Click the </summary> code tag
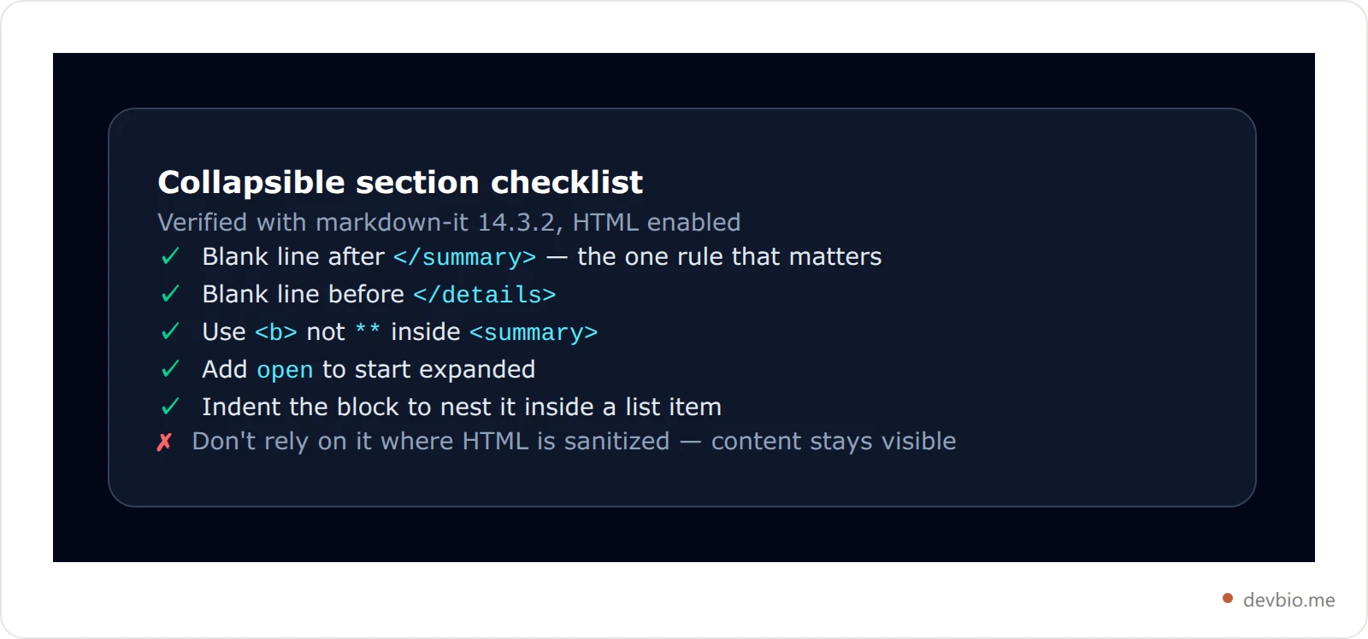This screenshot has height=639, width=1368. (x=465, y=257)
